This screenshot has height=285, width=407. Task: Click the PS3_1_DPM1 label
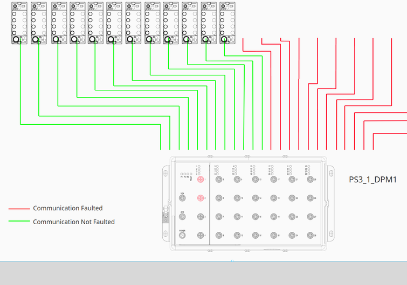coord(372,180)
